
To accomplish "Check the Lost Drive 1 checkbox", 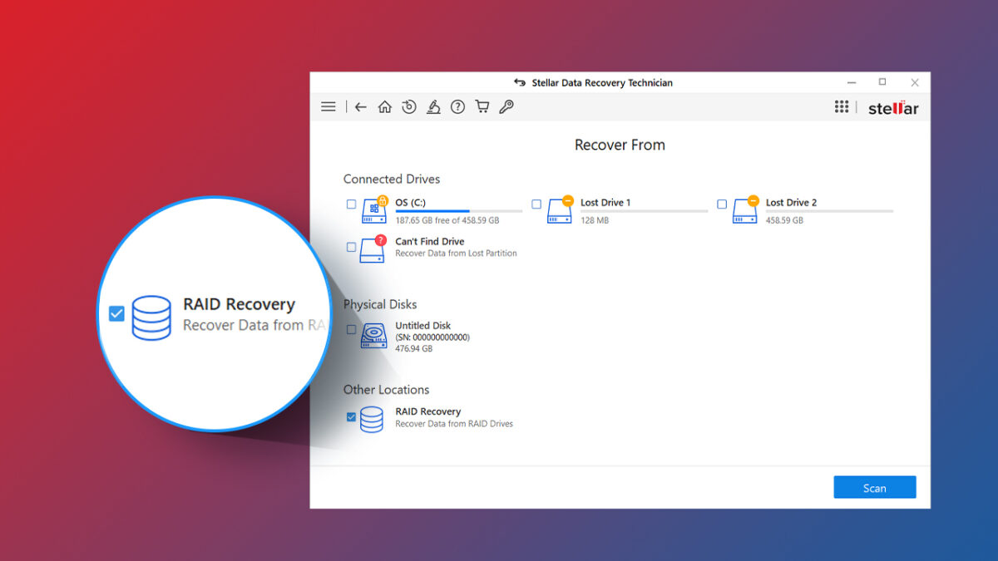I will (x=536, y=204).
